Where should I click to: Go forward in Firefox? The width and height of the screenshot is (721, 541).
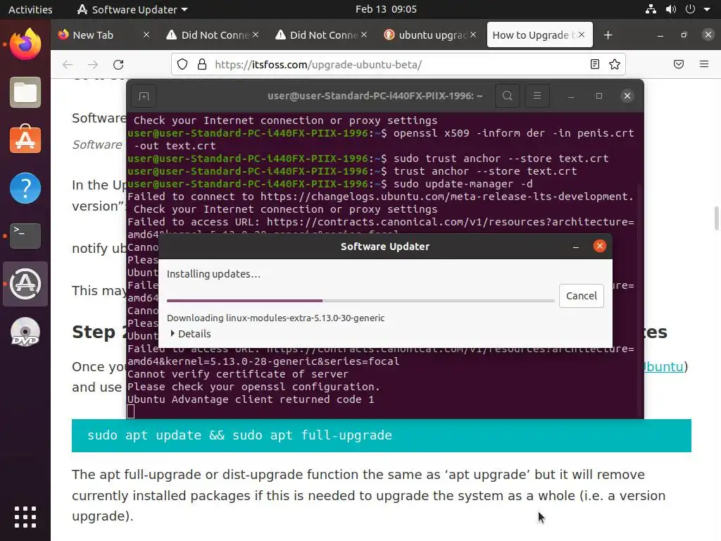(93, 64)
